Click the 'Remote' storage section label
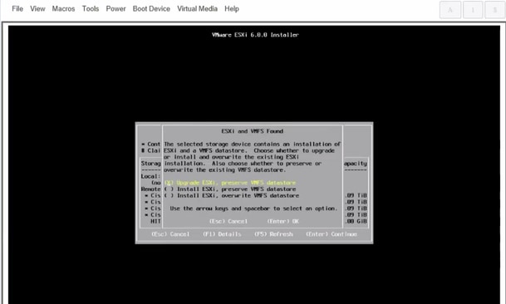The image size is (506, 304). tap(150, 189)
